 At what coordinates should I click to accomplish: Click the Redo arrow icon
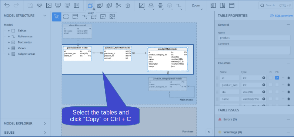pyautogui.click(x=16, y=6)
